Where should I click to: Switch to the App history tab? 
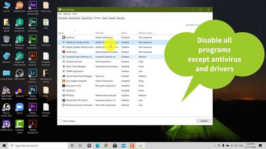(87, 18)
